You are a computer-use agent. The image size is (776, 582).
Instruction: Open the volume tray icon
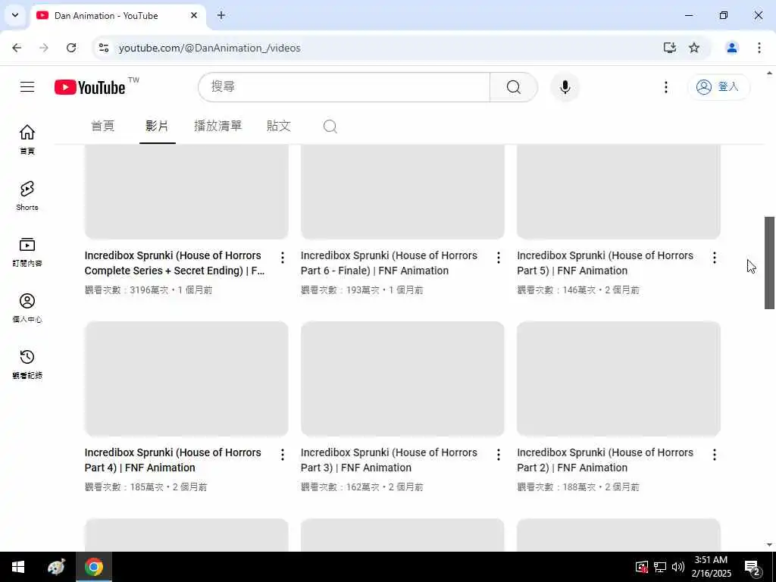pyautogui.click(x=678, y=567)
